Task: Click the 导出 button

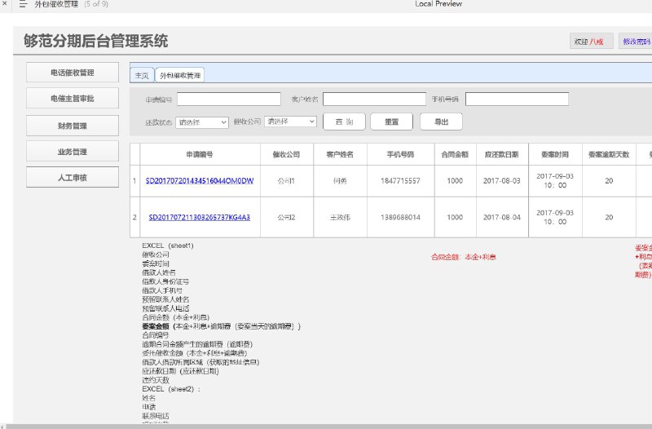Action: [441, 122]
